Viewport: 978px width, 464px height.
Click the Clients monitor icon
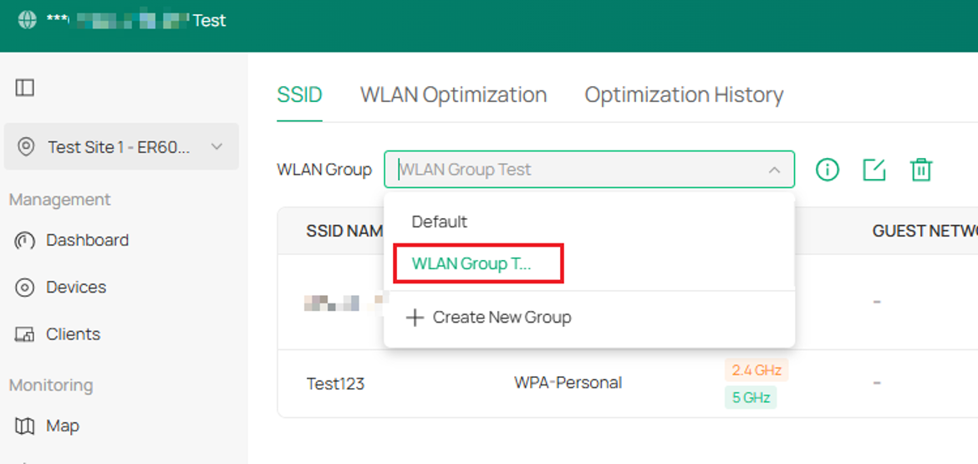coord(24,334)
